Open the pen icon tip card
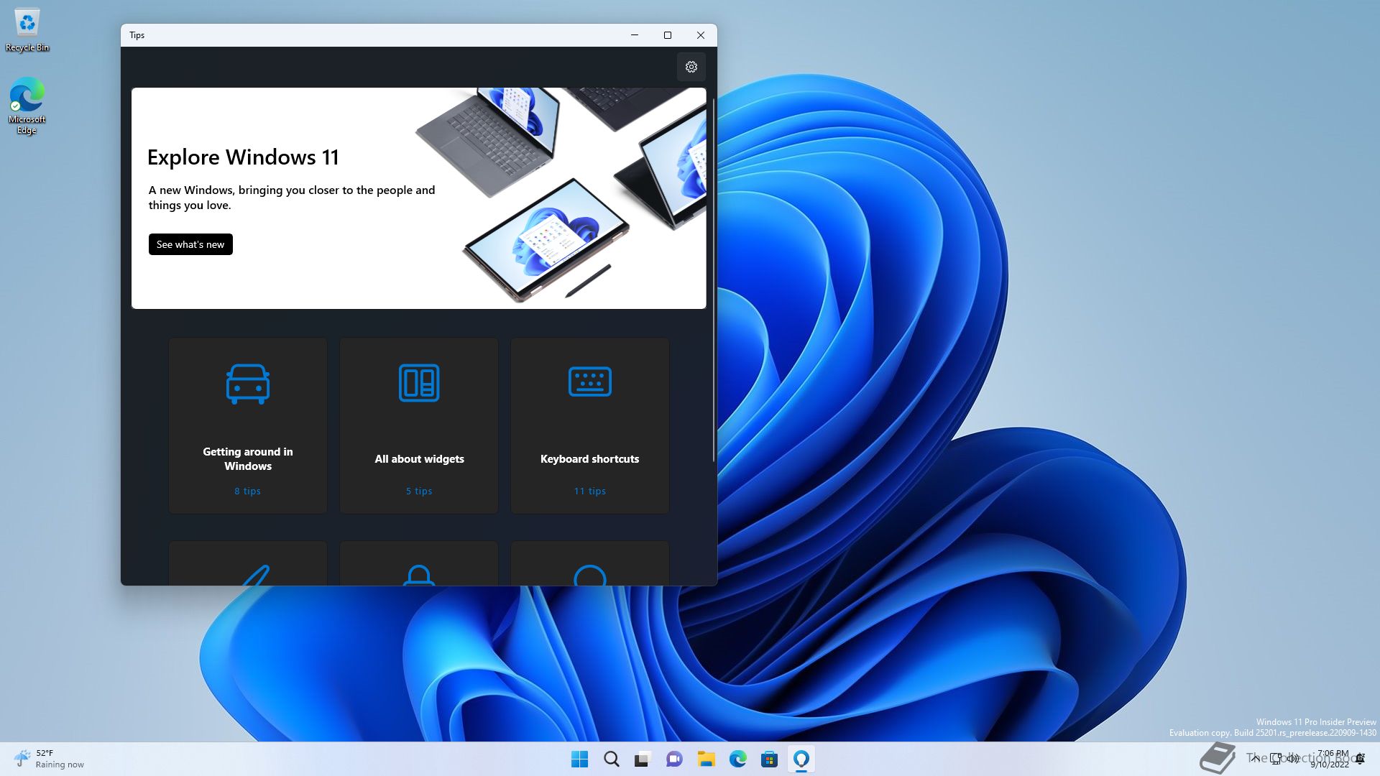Viewport: 1380px width, 776px height. (248, 563)
